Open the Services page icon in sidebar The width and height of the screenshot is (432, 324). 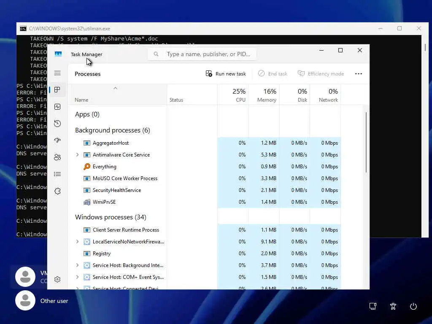pos(57,191)
